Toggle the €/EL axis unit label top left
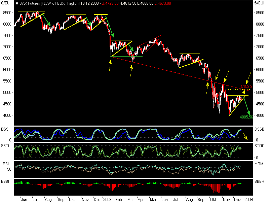 coord(6,2)
